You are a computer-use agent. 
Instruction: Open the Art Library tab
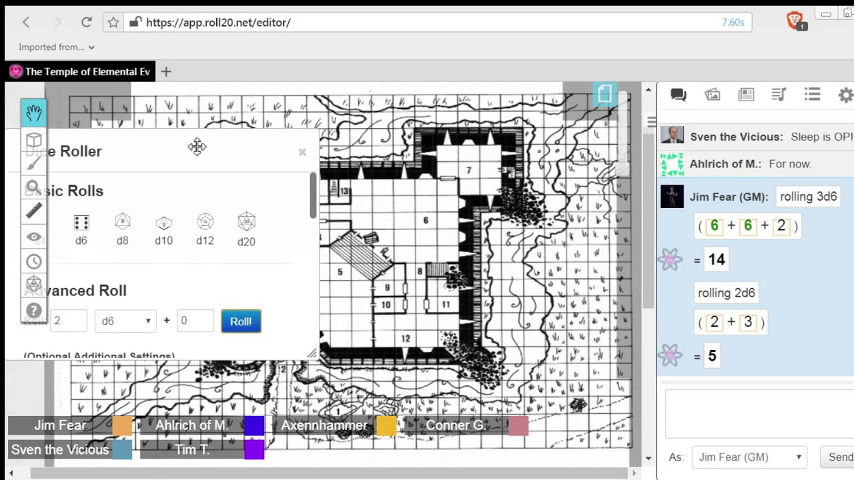(713, 95)
